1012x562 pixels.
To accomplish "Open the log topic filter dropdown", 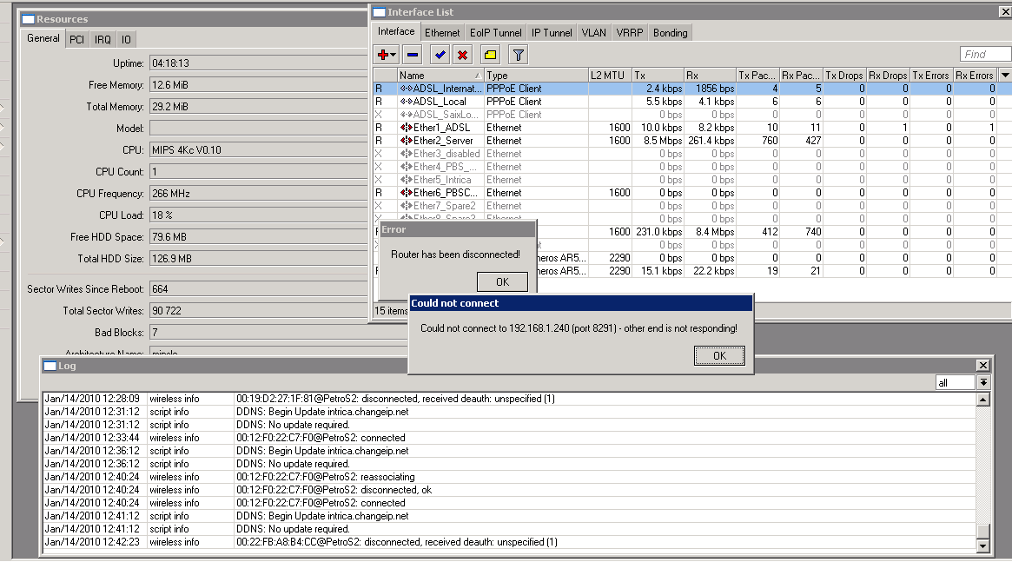I will tap(983, 382).
